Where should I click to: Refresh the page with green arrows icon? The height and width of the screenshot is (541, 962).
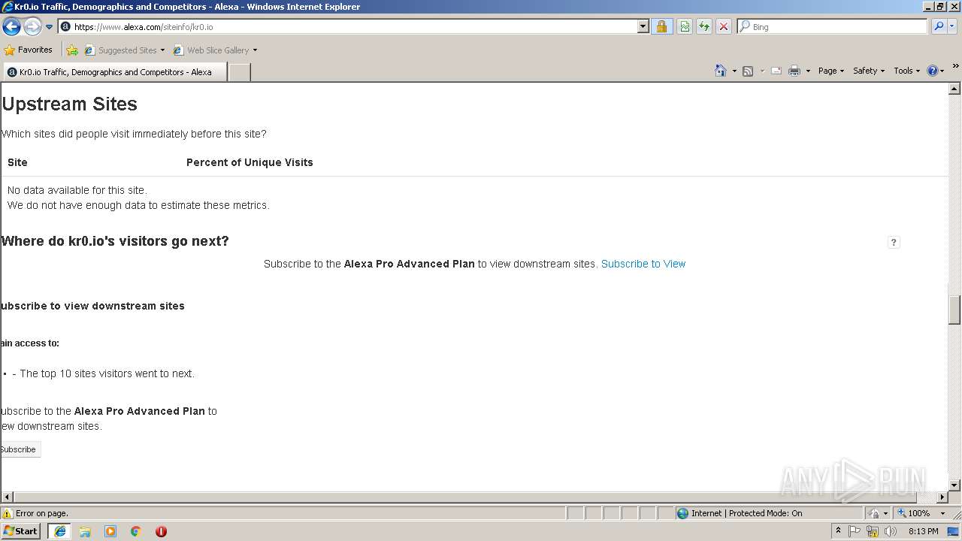(x=704, y=26)
